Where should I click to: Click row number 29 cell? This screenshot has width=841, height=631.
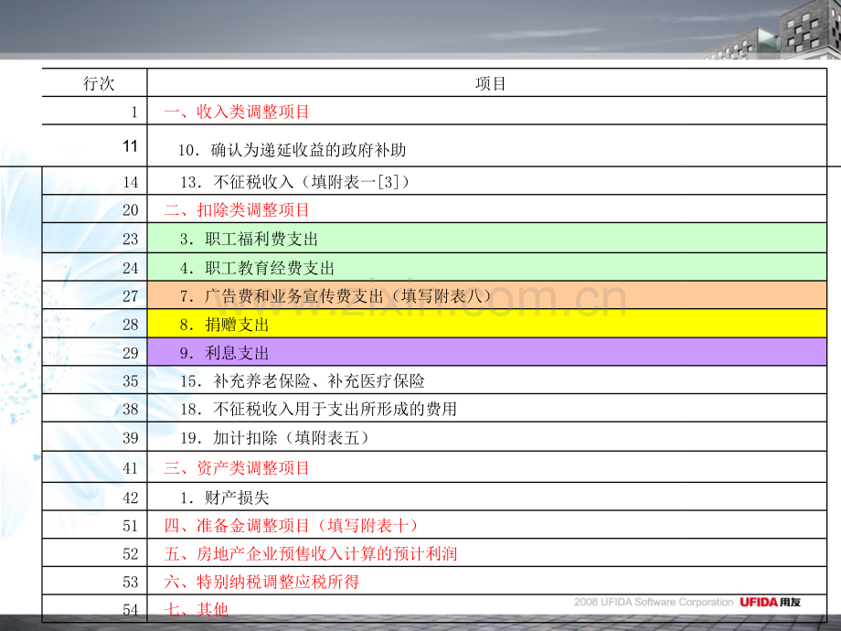coord(94,352)
